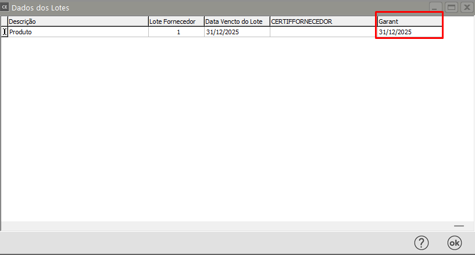Click the Descrição column header
475x255 pixels.
(78, 21)
